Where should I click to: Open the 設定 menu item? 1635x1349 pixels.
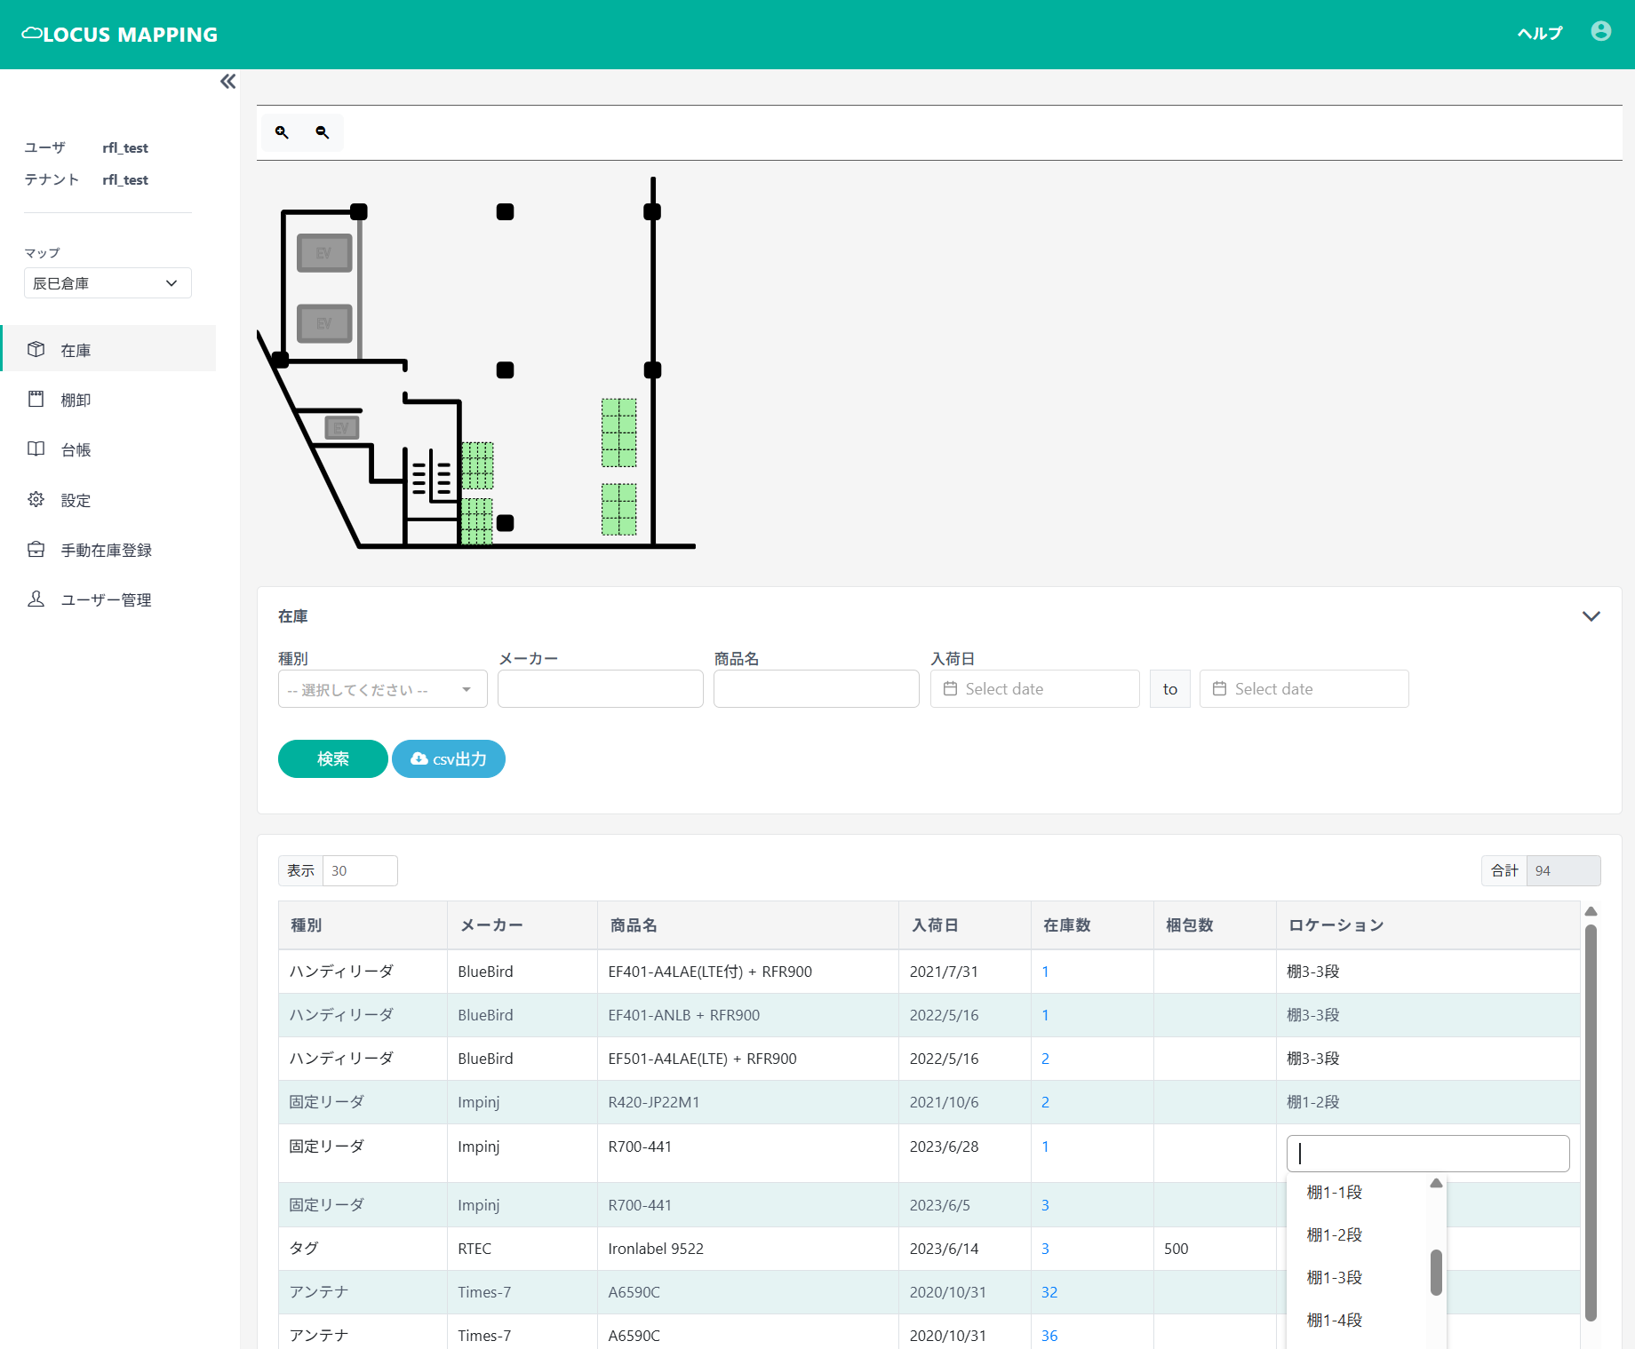[108, 499]
